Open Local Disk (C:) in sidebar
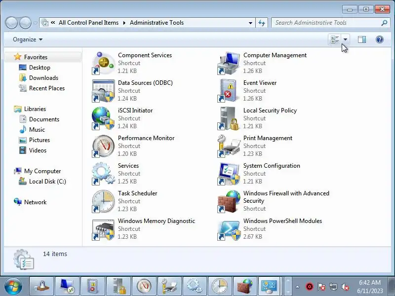Viewport: 395px width, 296px height. pos(47,181)
